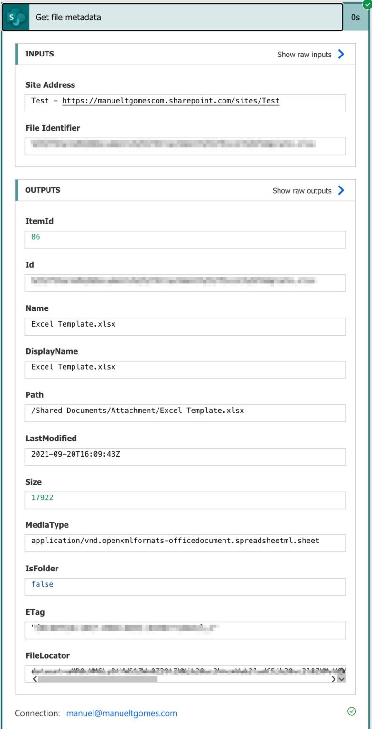Click the right arrow on the FileLocator scrollbar
Viewport: 372px width, 729px height.
(x=334, y=679)
